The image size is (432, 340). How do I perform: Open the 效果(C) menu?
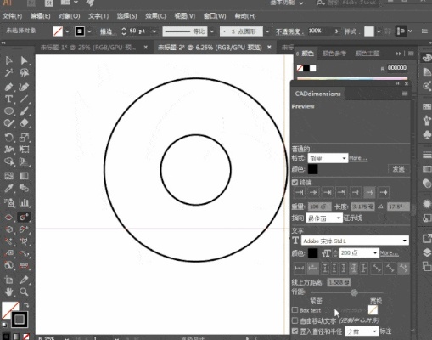click(x=155, y=16)
